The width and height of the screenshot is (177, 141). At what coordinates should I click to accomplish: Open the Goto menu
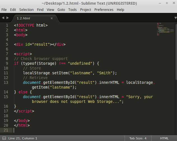click(x=61, y=10)
